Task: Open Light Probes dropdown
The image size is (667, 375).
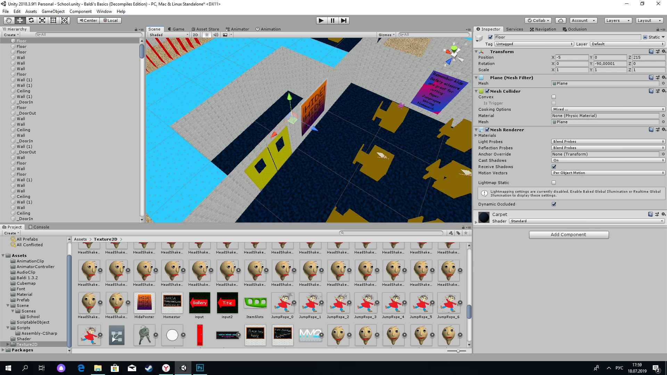Action: 608,142
